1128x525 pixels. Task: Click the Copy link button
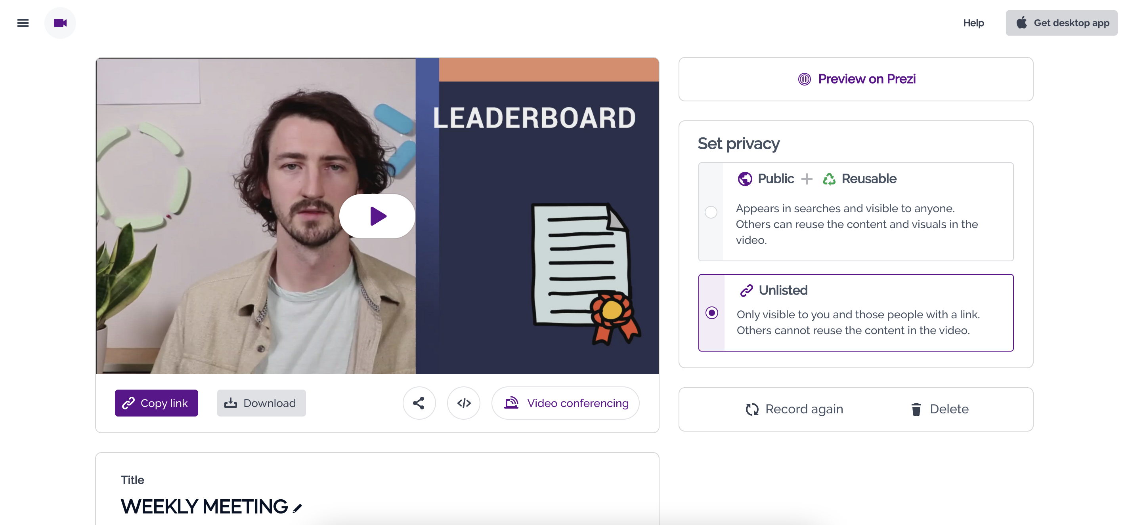[156, 403]
